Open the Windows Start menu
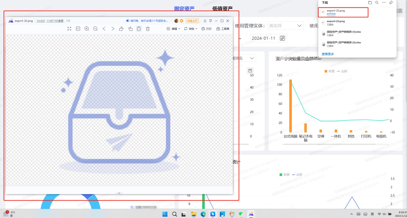This screenshot has height=218, width=407. point(165,214)
